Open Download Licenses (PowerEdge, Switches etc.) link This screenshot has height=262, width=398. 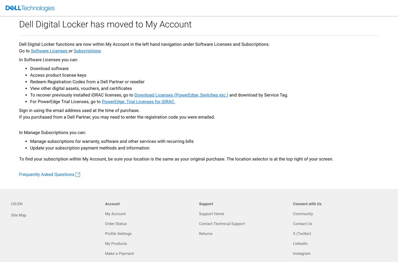point(181,95)
